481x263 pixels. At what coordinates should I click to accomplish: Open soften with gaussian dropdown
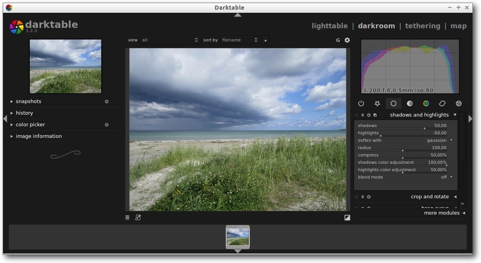[405, 140]
